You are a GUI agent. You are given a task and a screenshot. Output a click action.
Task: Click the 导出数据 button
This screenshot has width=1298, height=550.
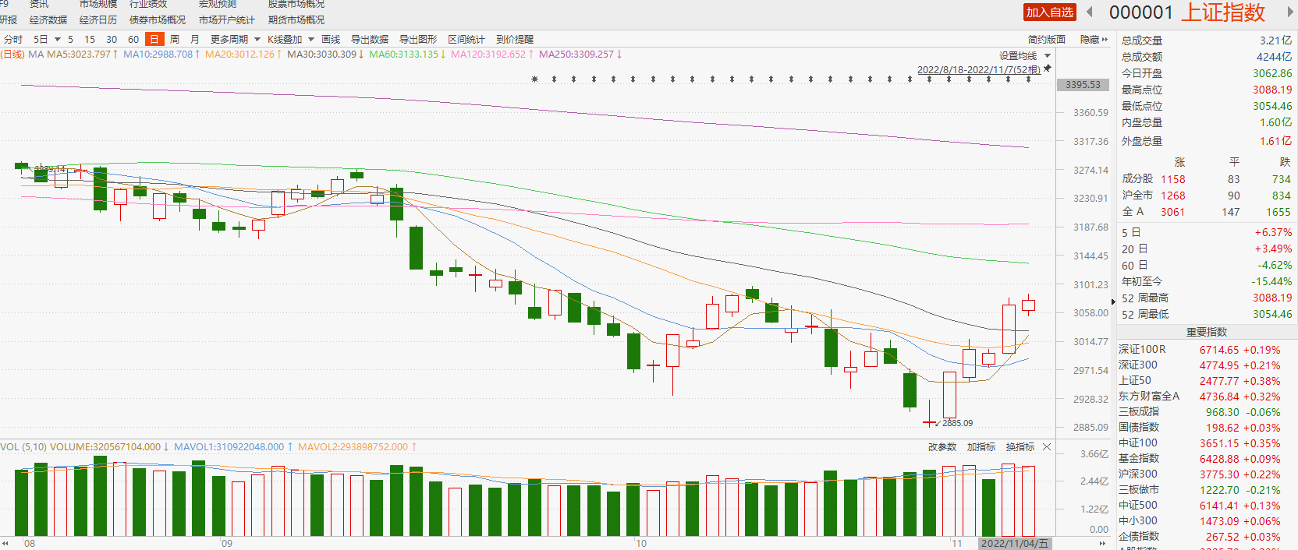click(369, 40)
